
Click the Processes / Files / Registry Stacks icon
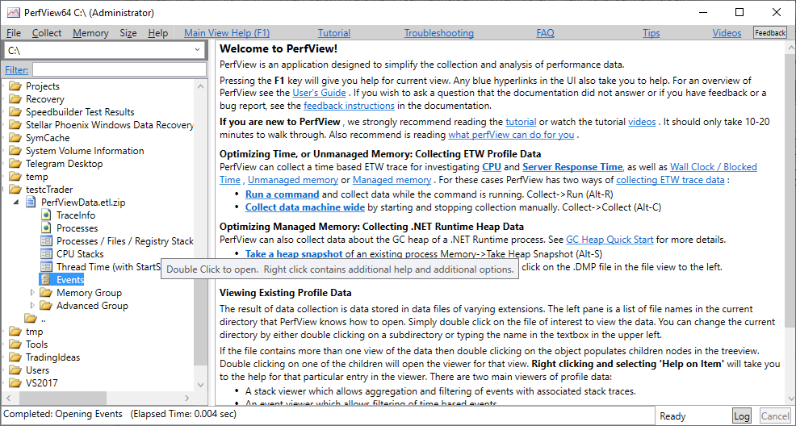[47, 241]
